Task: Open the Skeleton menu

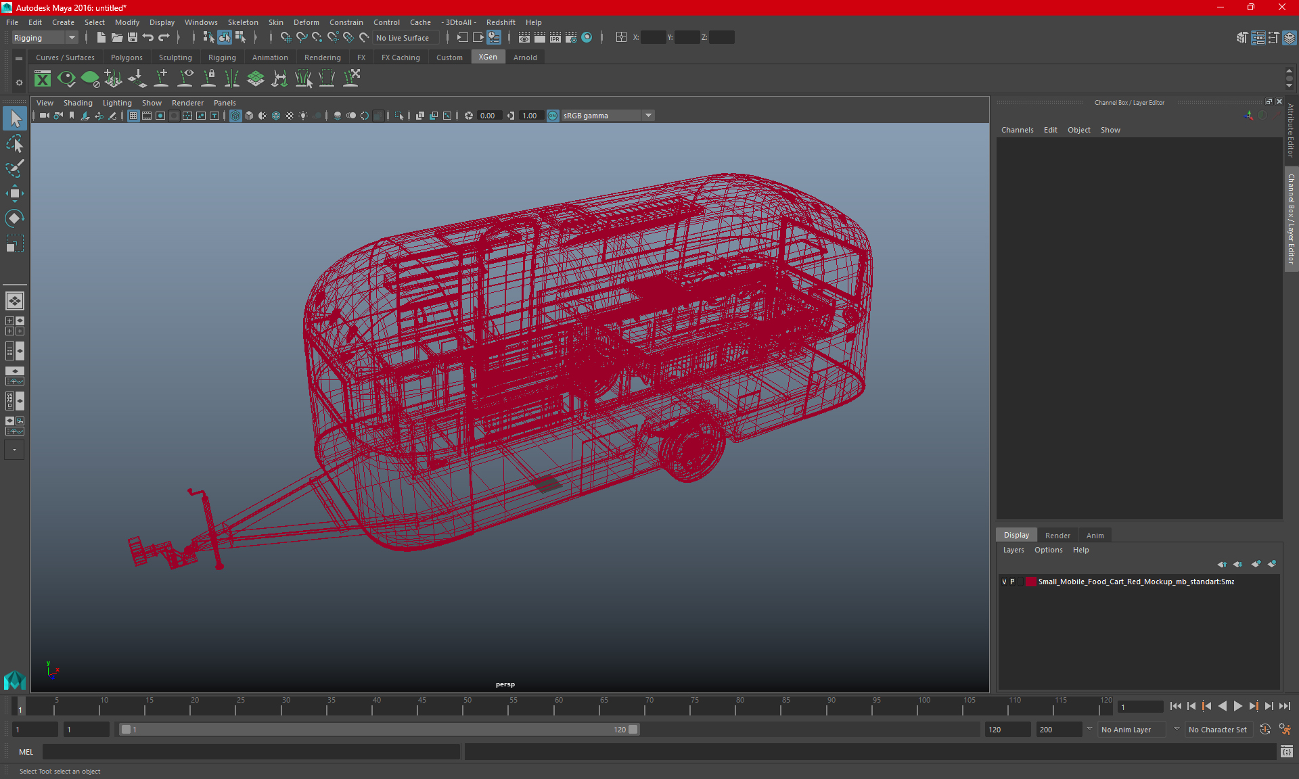Action: pyautogui.click(x=242, y=22)
